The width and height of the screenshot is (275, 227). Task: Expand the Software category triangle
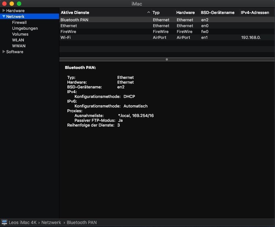click(x=4, y=52)
